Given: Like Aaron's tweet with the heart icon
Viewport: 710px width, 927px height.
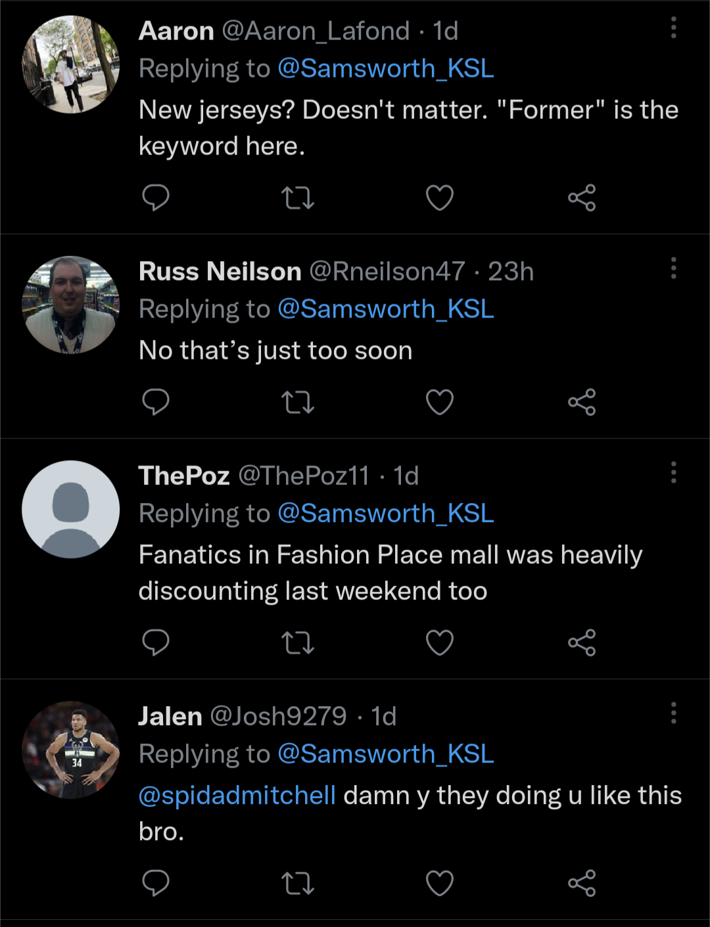Looking at the screenshot, I should 440,197.
